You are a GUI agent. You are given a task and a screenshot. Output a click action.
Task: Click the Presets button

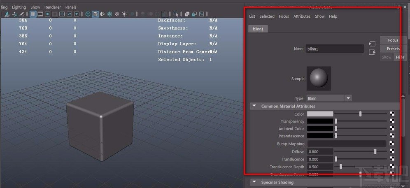click(393, 49)
